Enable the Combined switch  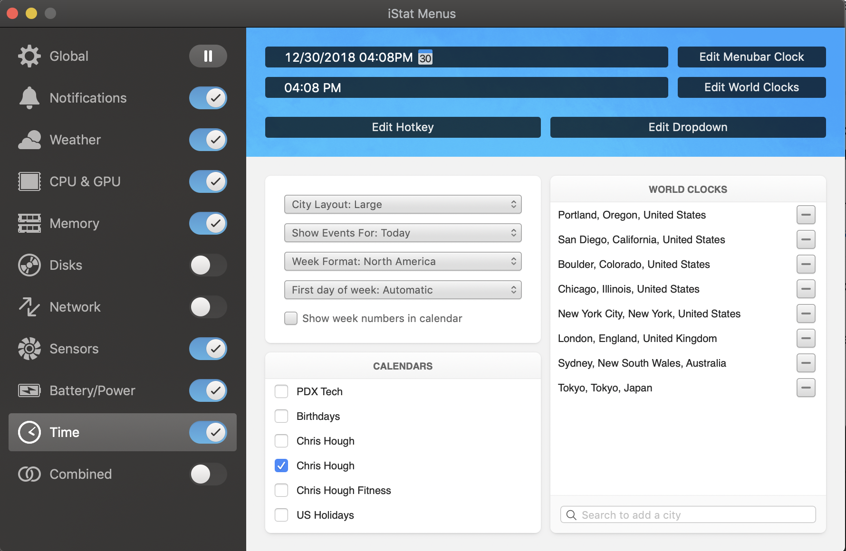pos(208,474)
